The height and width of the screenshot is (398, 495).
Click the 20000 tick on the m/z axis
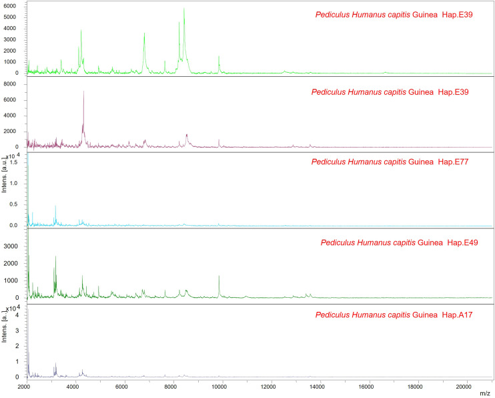pos(465,387)
